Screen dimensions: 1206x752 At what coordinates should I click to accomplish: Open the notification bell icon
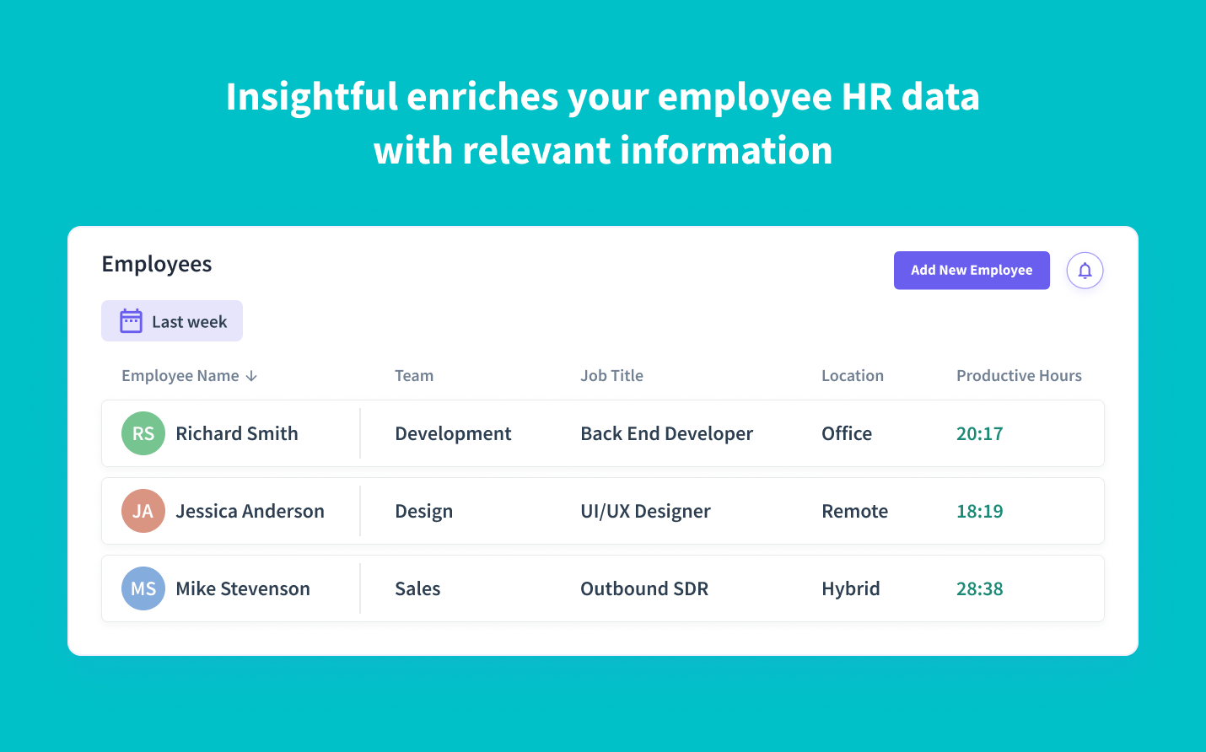[1085, 270]
